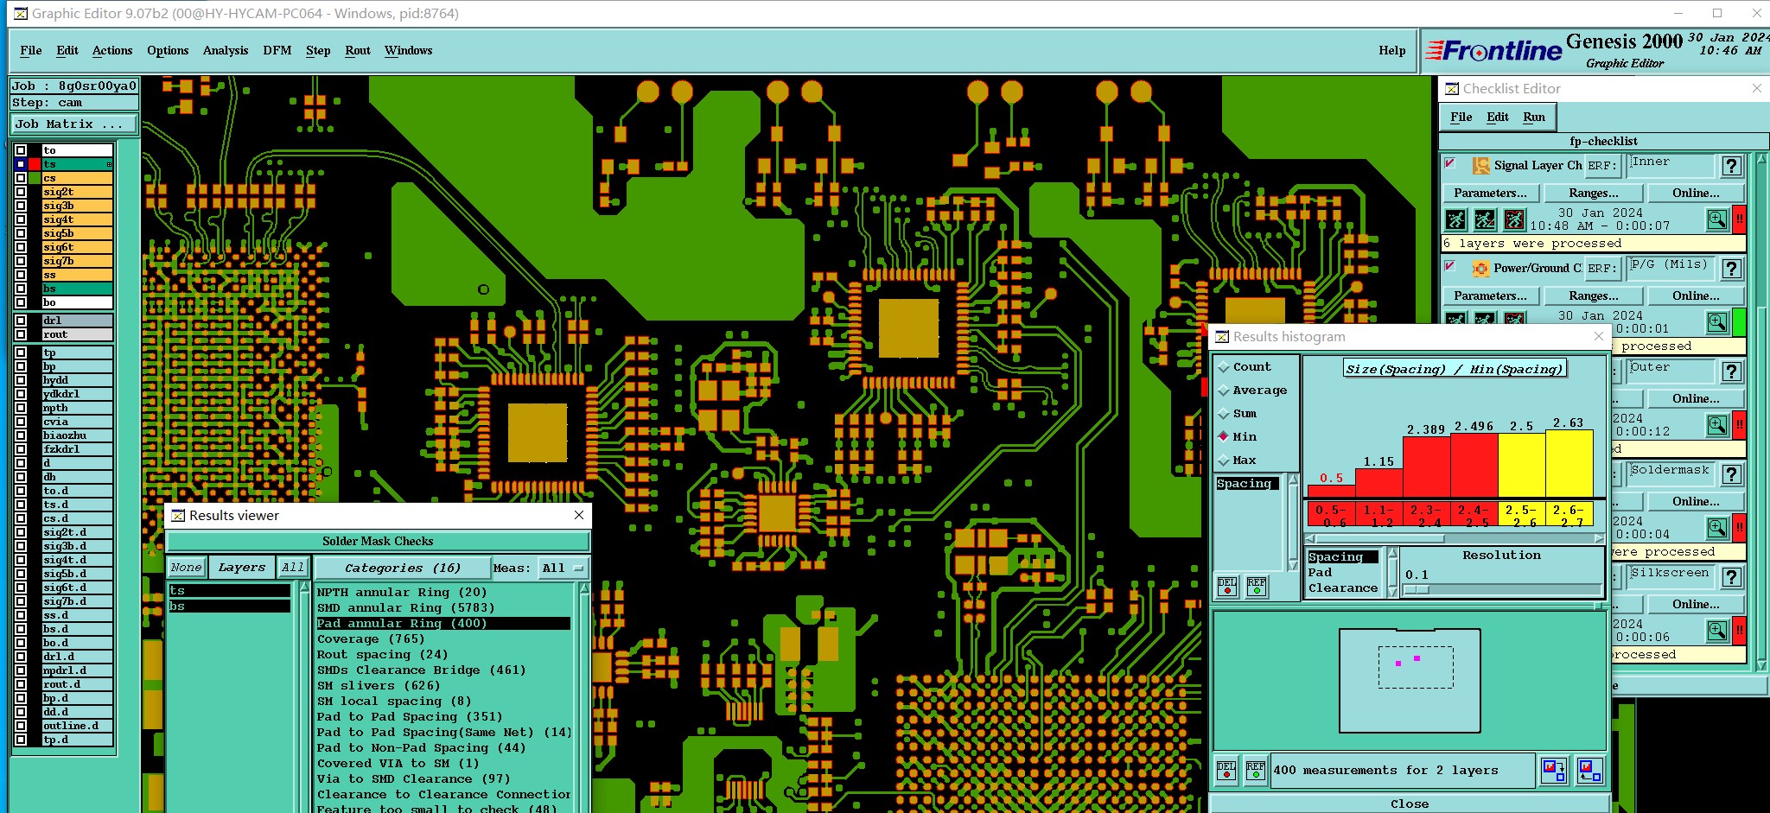Toggle the Signal Layer check checkbox

(x=1450, y=162)
